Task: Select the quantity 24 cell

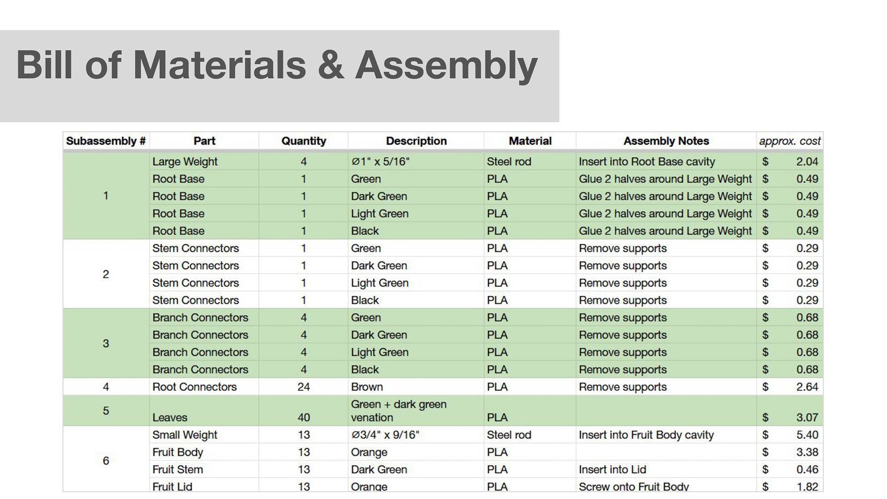Action: tap(304, 387)
